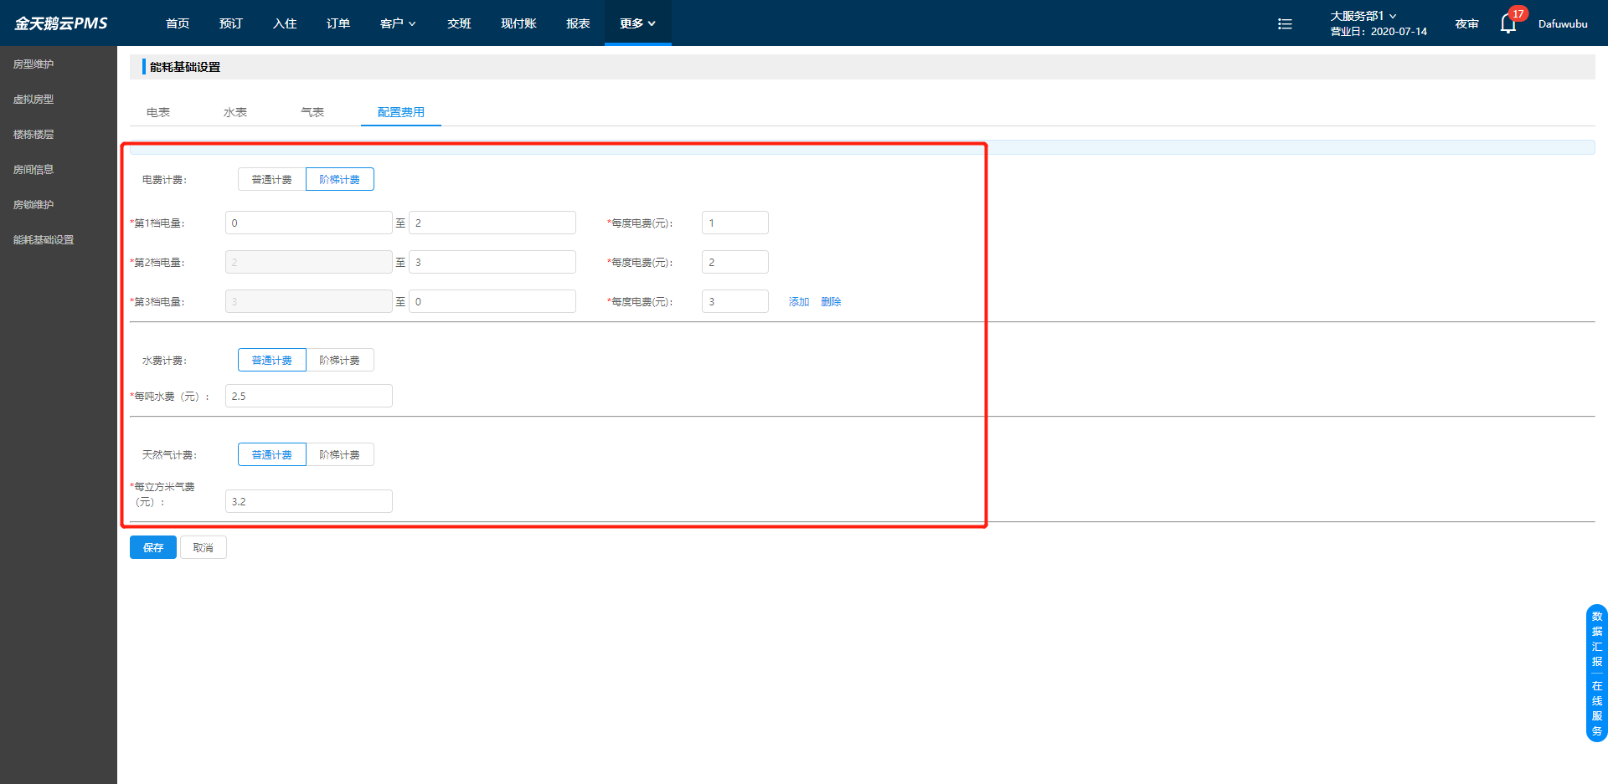Viewport: 1608px width, 784px height.
Task: Select 房型维护 in the sidebar
Action: pos(33,64)
